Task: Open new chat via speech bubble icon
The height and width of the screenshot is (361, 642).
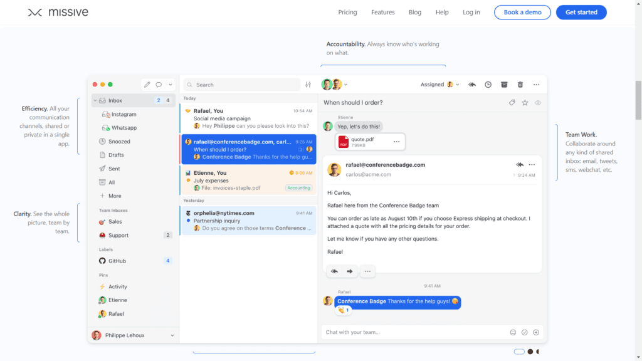Action: 159,85
